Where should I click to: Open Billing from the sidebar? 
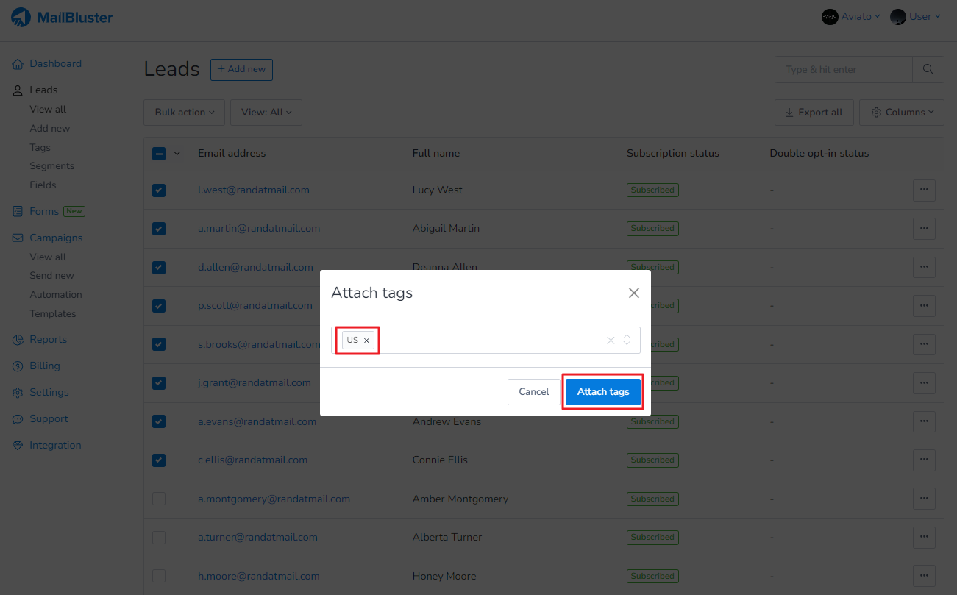point(44,366)
